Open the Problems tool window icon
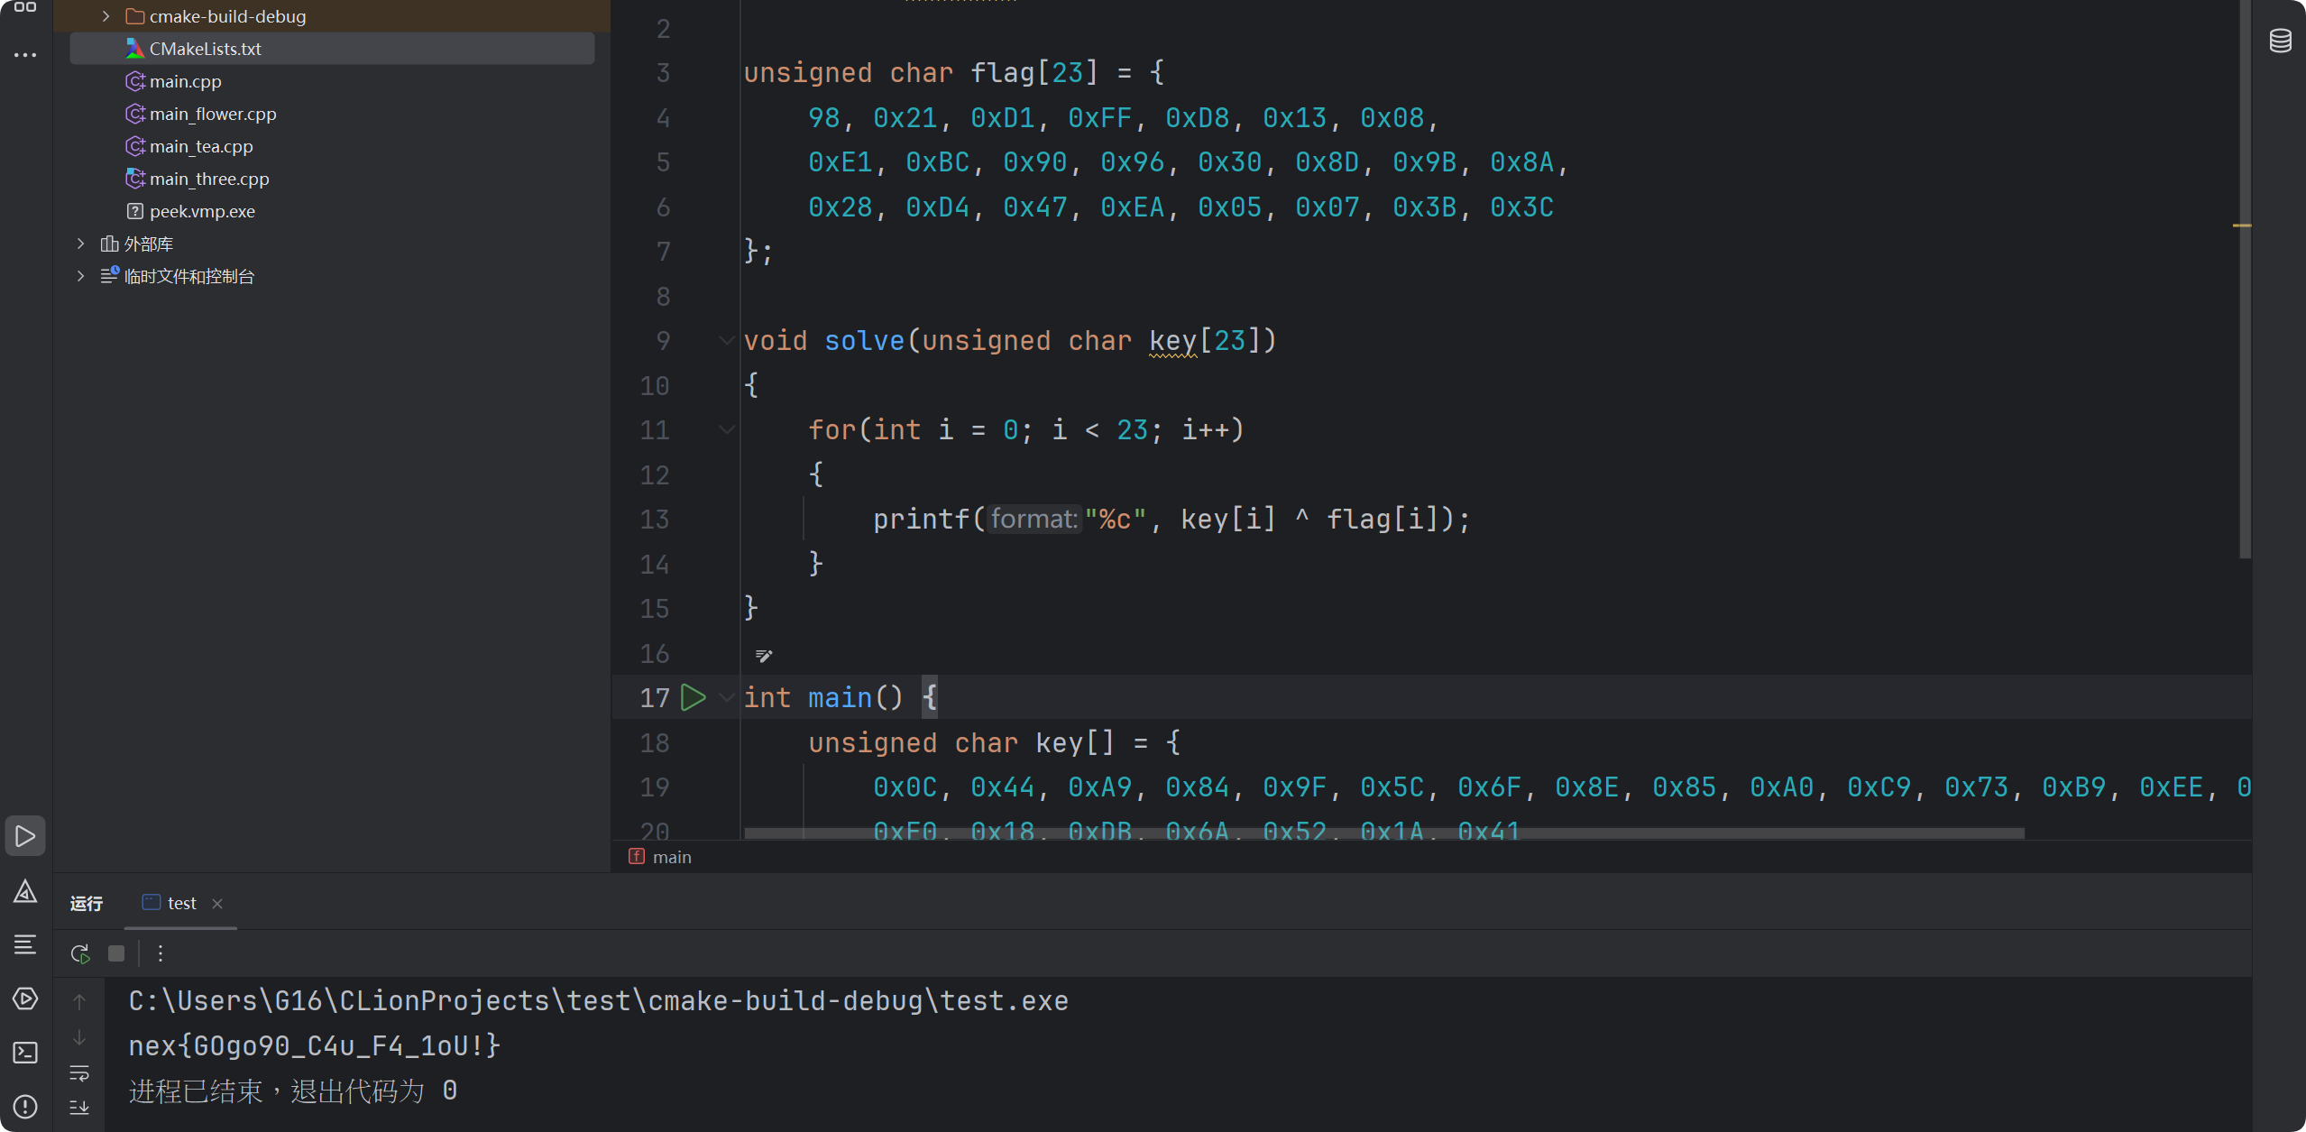 click(25, 1106)
